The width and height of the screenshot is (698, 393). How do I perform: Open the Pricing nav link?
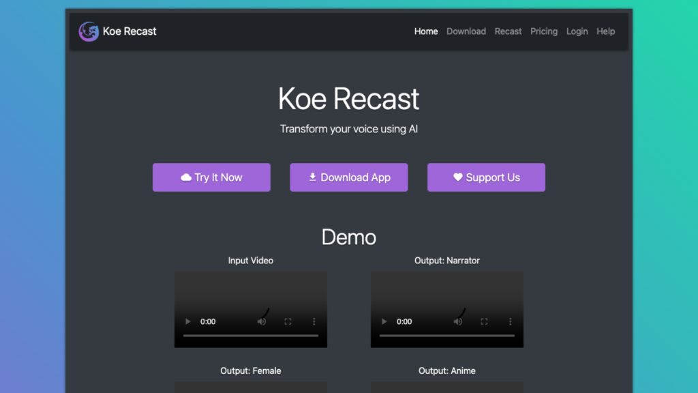(x=543, y=31)
